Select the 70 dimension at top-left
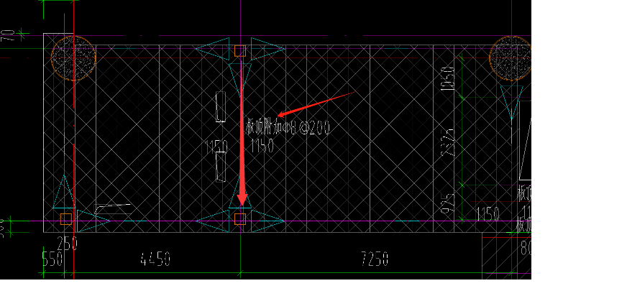This screenshot has width=627, height=291. (x=9, y=36)
